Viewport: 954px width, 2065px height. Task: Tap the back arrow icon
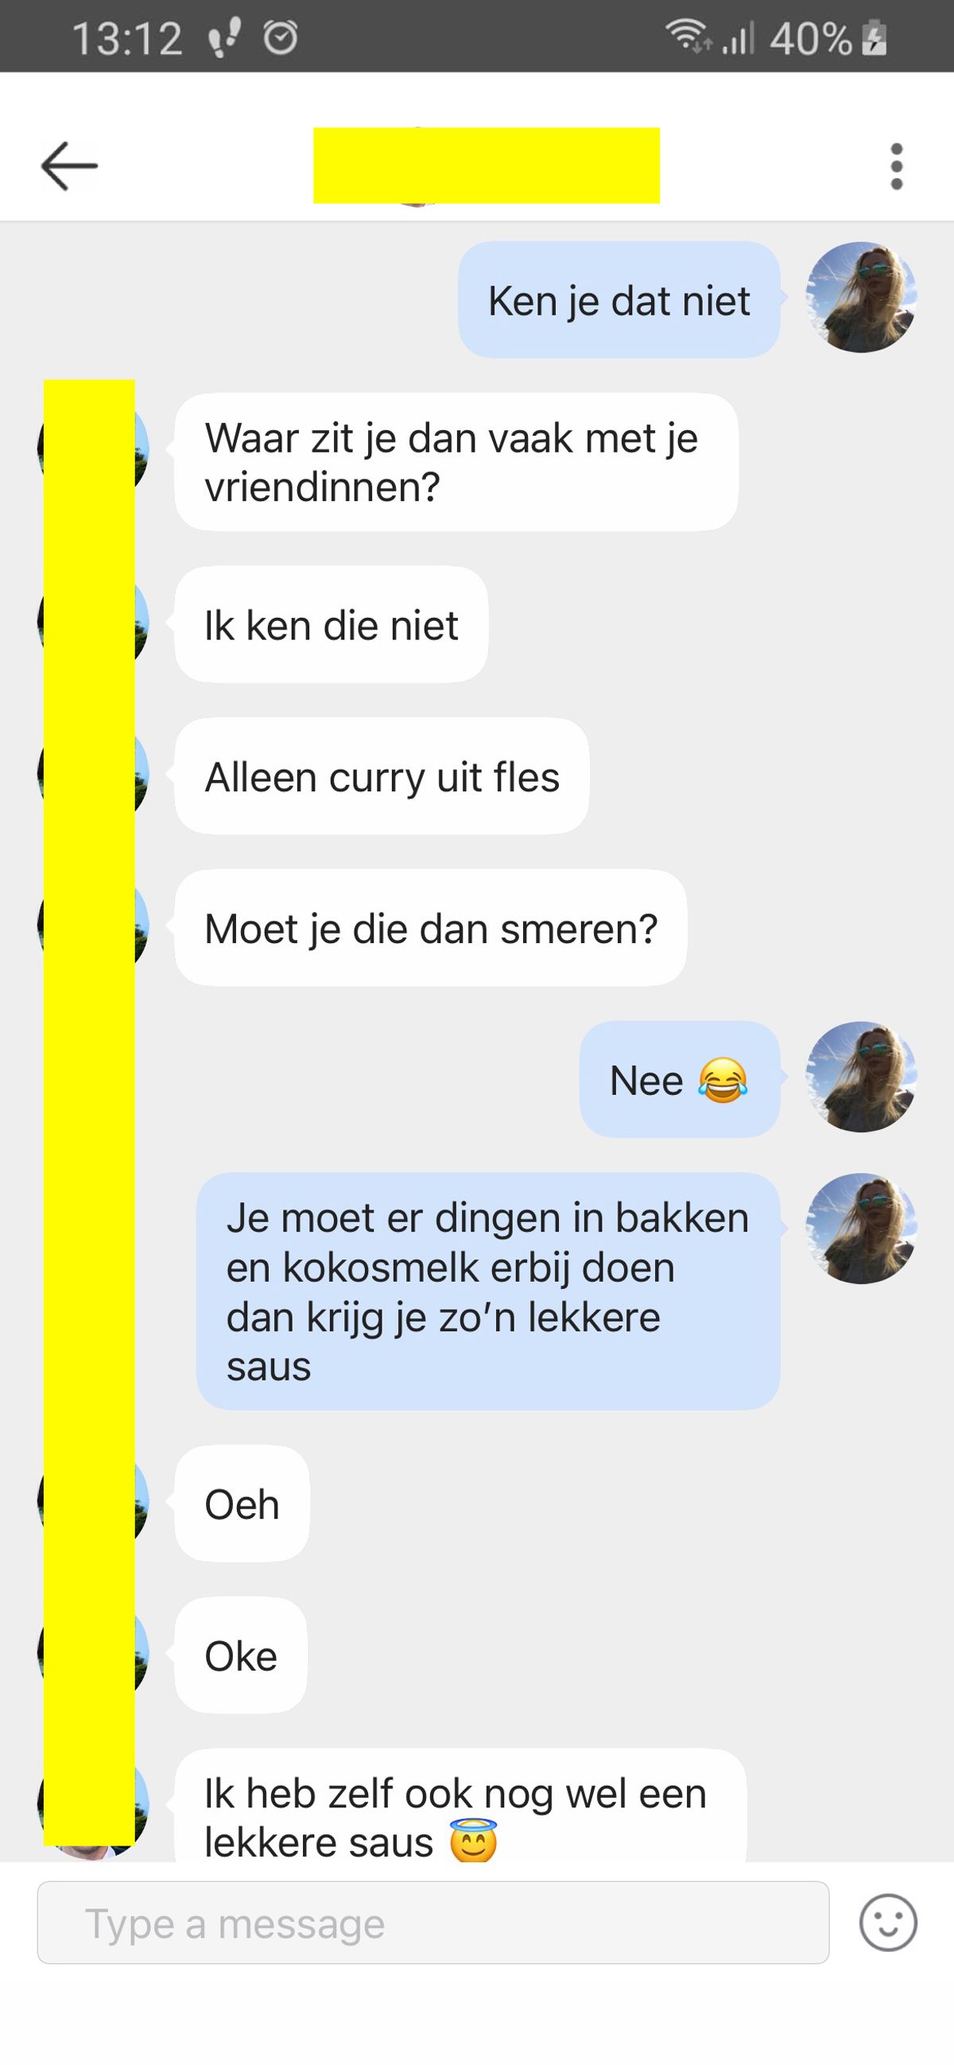click(x=69, y=166)
